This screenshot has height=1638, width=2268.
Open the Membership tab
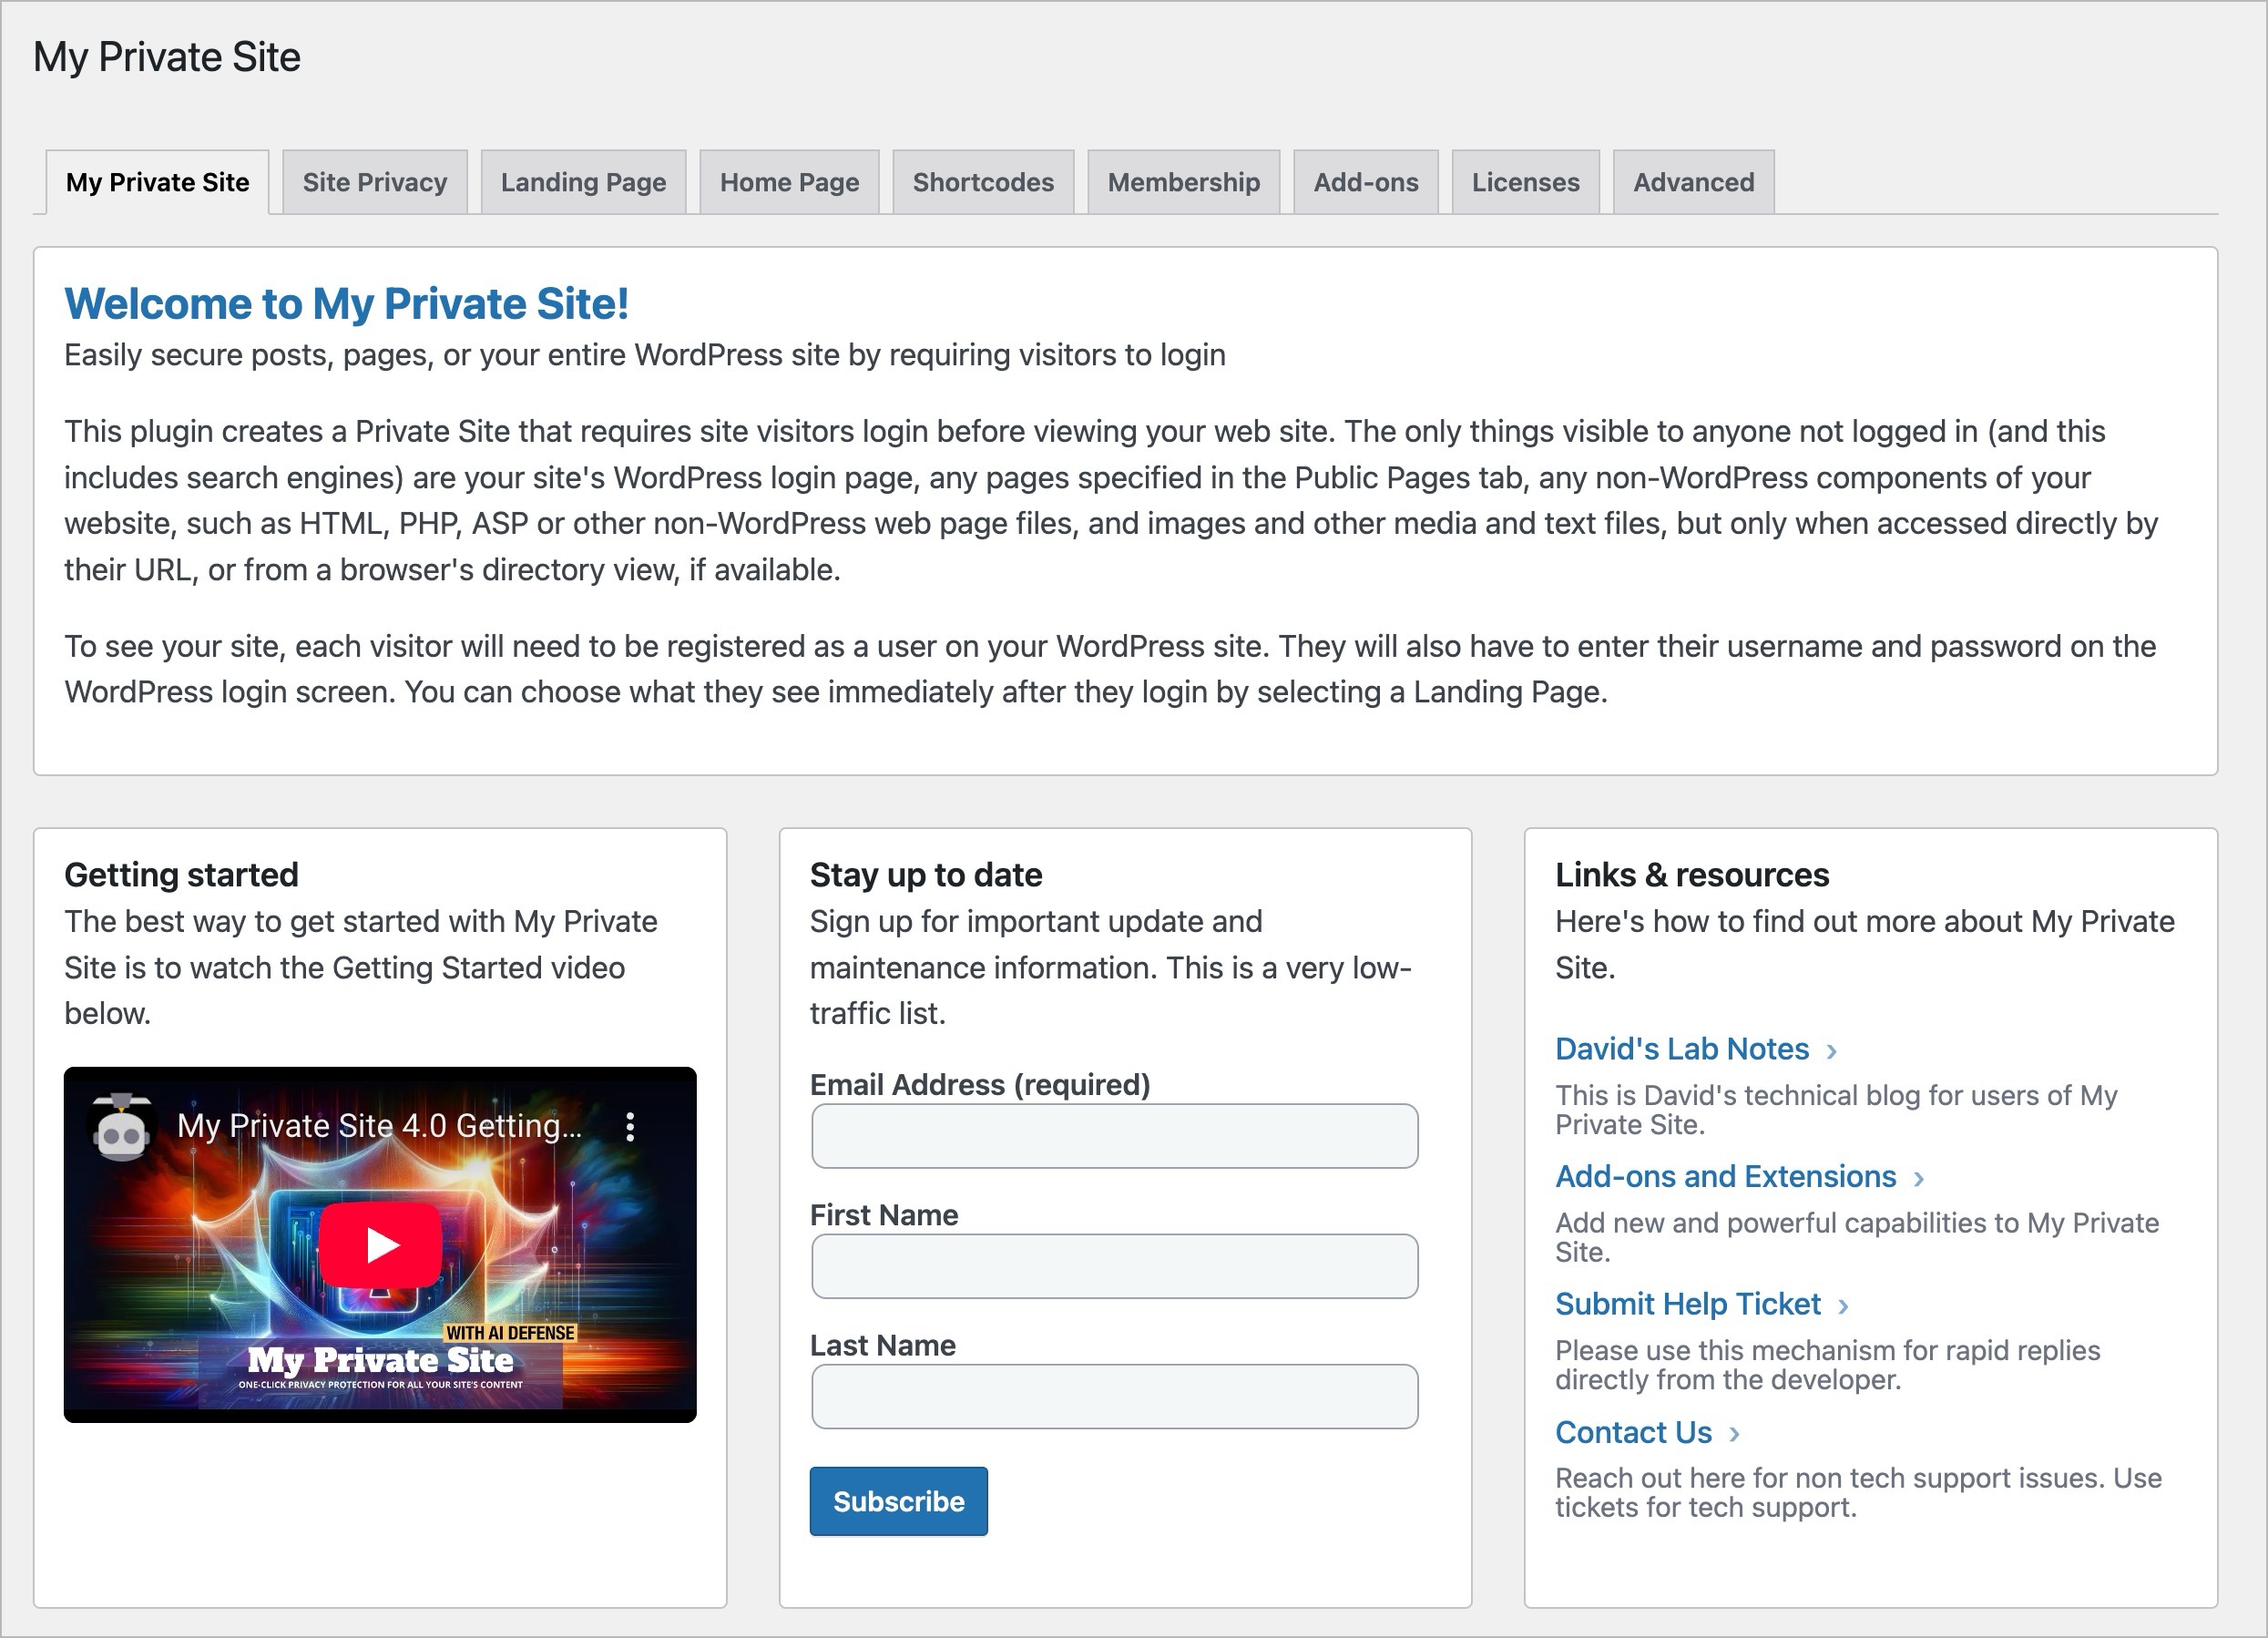pyautogui.click(x=1184, y=182)
